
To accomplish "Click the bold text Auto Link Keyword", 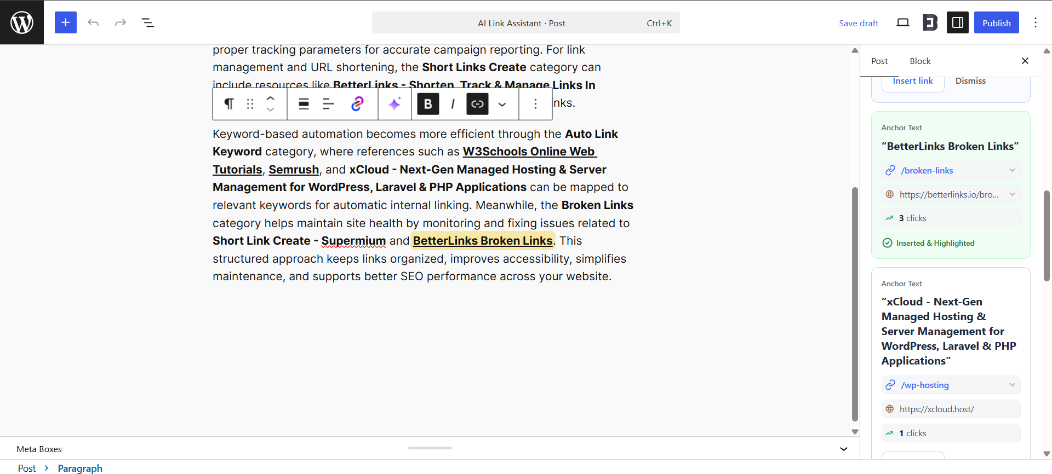I will click(x=415, y=143).
